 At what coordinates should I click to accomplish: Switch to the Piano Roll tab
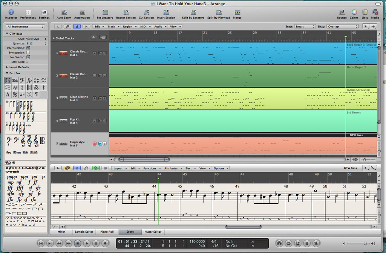[x=107, y=232]
